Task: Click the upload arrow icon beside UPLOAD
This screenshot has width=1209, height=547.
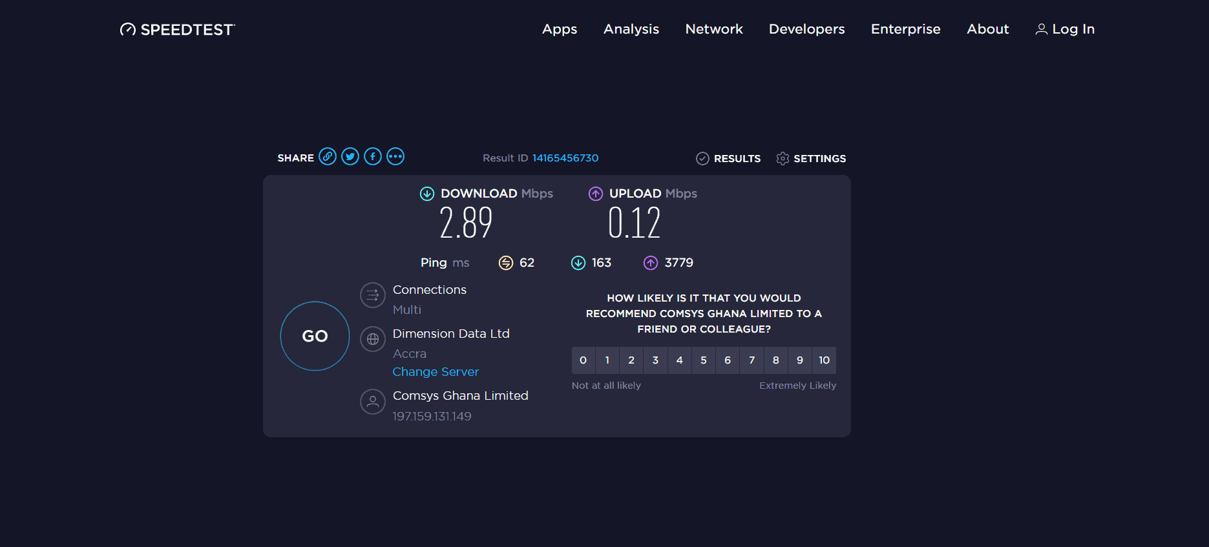Action: pos(596,194)
